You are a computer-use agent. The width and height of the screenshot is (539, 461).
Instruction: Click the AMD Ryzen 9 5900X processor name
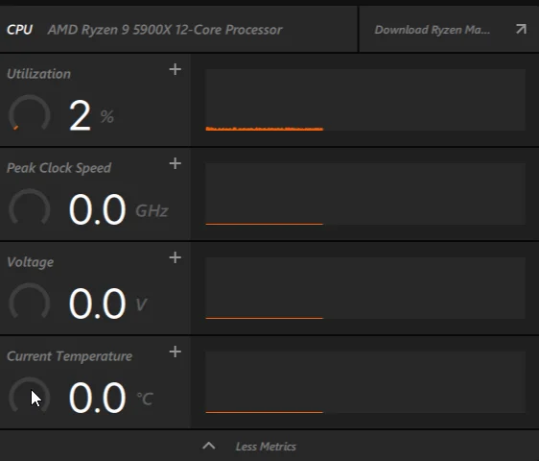coord(165,30)
